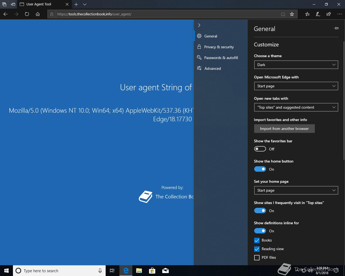
Task: Select the General settings label
Action: 211,36
